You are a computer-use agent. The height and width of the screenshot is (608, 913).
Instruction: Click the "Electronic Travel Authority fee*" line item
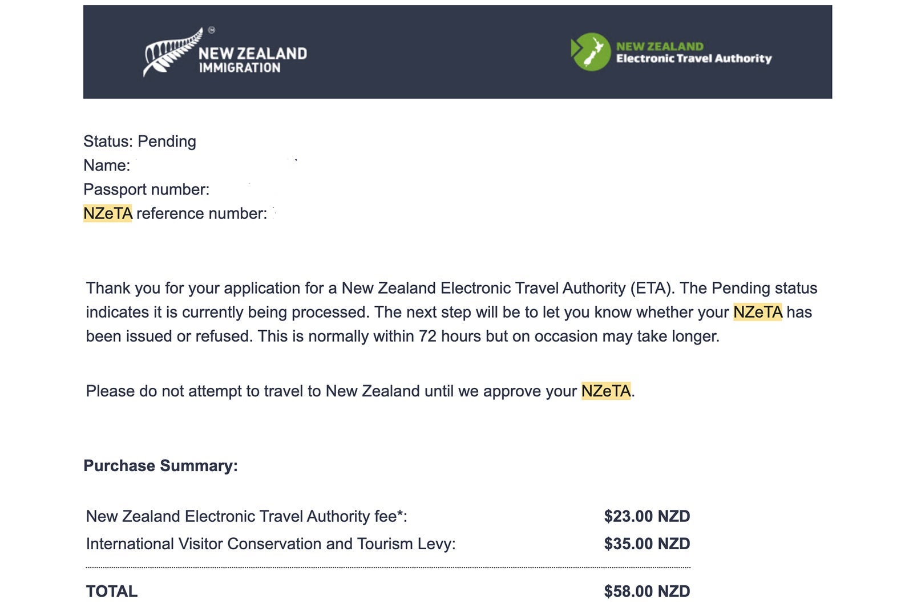coord(247,516)
